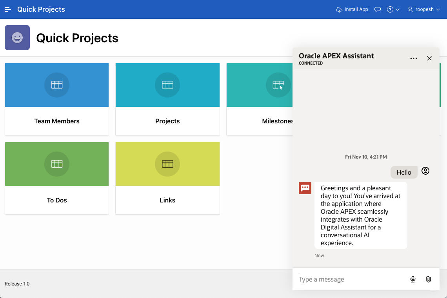447x298 pixels.
Task: Open the Team Members card
Action: tap(57, 99)
